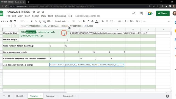Collapse the header with the up chevron
This screenshot has height=99, width=176.
click(169, 21)
